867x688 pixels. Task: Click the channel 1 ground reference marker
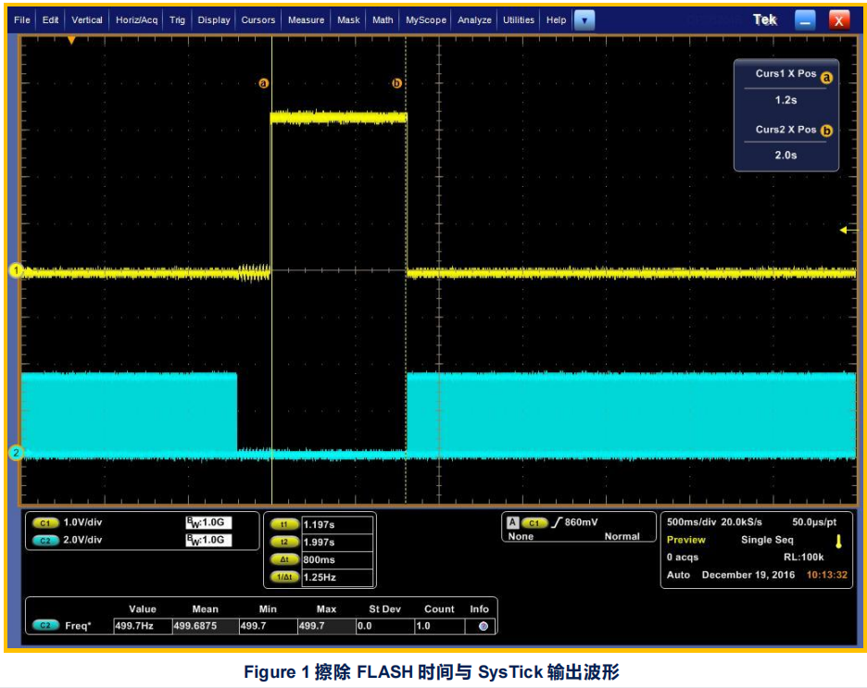click(x=15, y=270)
